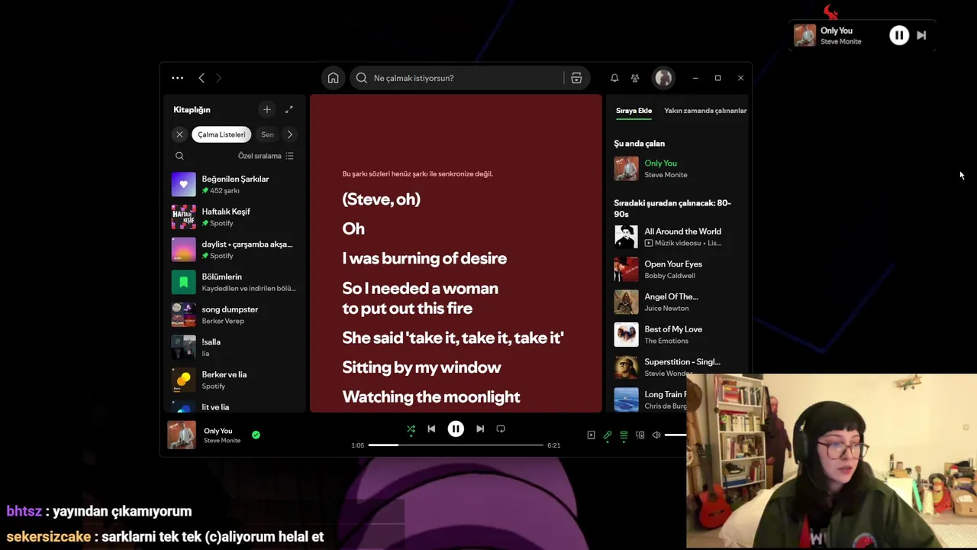Play Angel Of The Morning by Juice Newton
Viewport: 977px width, 550px height.
click(x=678, y=302)
